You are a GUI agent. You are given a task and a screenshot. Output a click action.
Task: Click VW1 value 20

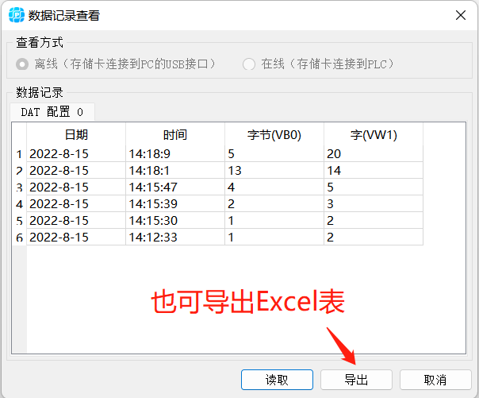tap(374, 154)
